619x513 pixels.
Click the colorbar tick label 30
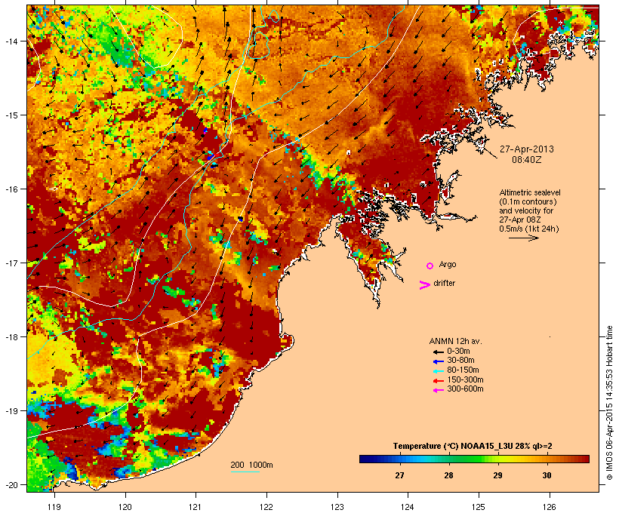click(x=547, y=475)
